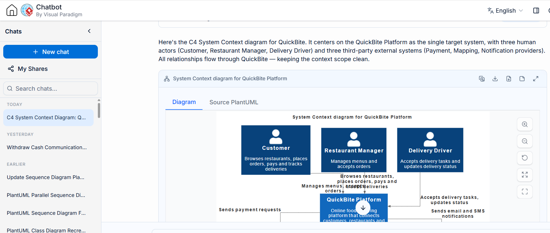Click the EARLIER section label
This screenshot has height=233, width=550.
[x=16, y=164]
